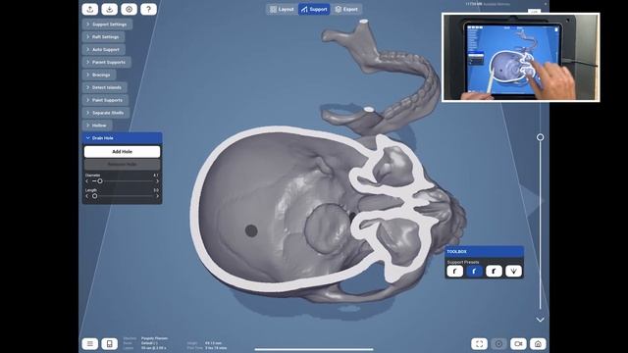This screenshot has height=353, width=628.
Task: Click the TOOLBOX panel header
Action: tap(484, 252)
